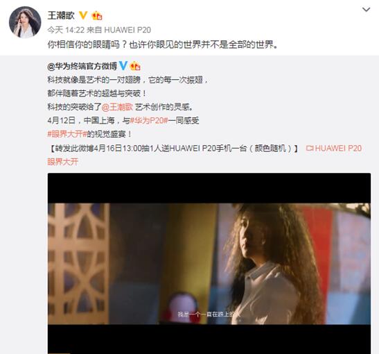Open 王潮歌's profile avatar photo

25,22
